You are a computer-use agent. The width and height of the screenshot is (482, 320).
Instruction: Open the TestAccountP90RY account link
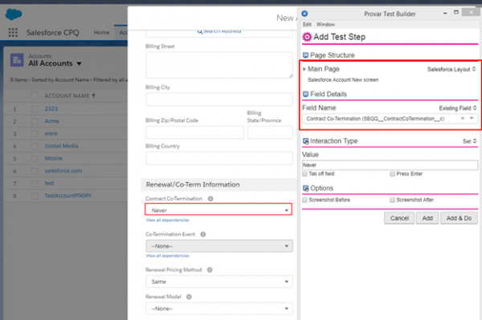coord(68,196)
